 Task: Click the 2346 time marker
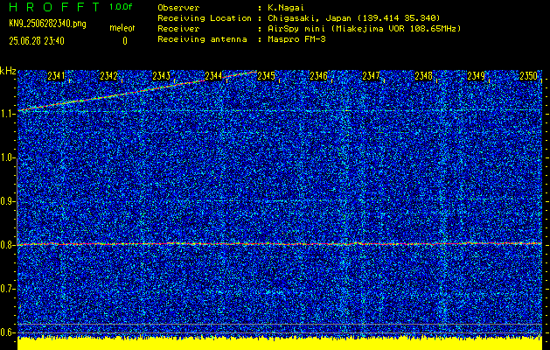[x=318, y=76]
